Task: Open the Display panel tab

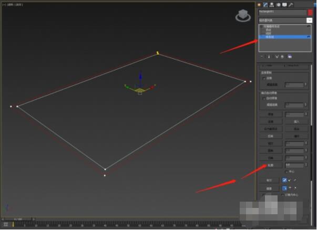Action: click(284, 4)
